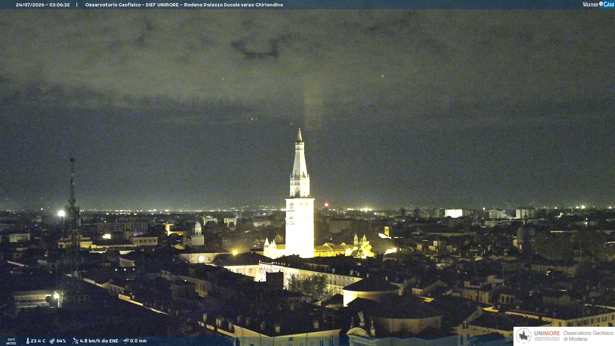Click the 64% humidity value
Screen dimensions: 615x346
tap(61, 341)
